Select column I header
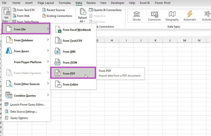Image resolution: width=211 pixels, height=136 pixels. pos(126,40)
